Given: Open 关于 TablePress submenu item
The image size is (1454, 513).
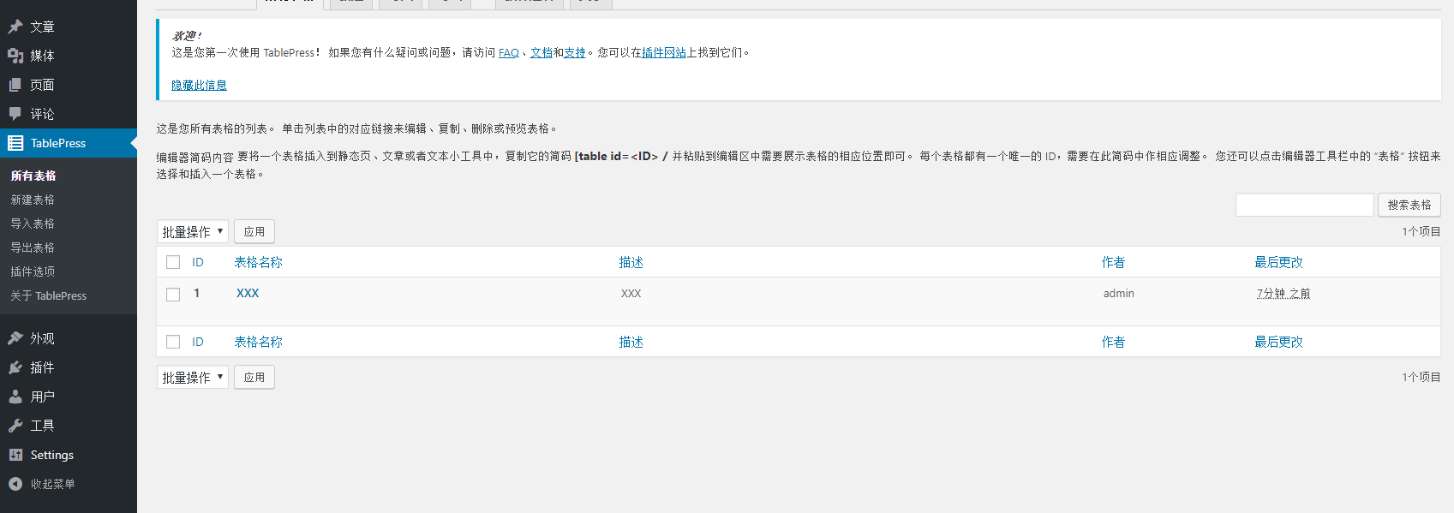Looking at the screenshot, I should [x=49, y=295].
